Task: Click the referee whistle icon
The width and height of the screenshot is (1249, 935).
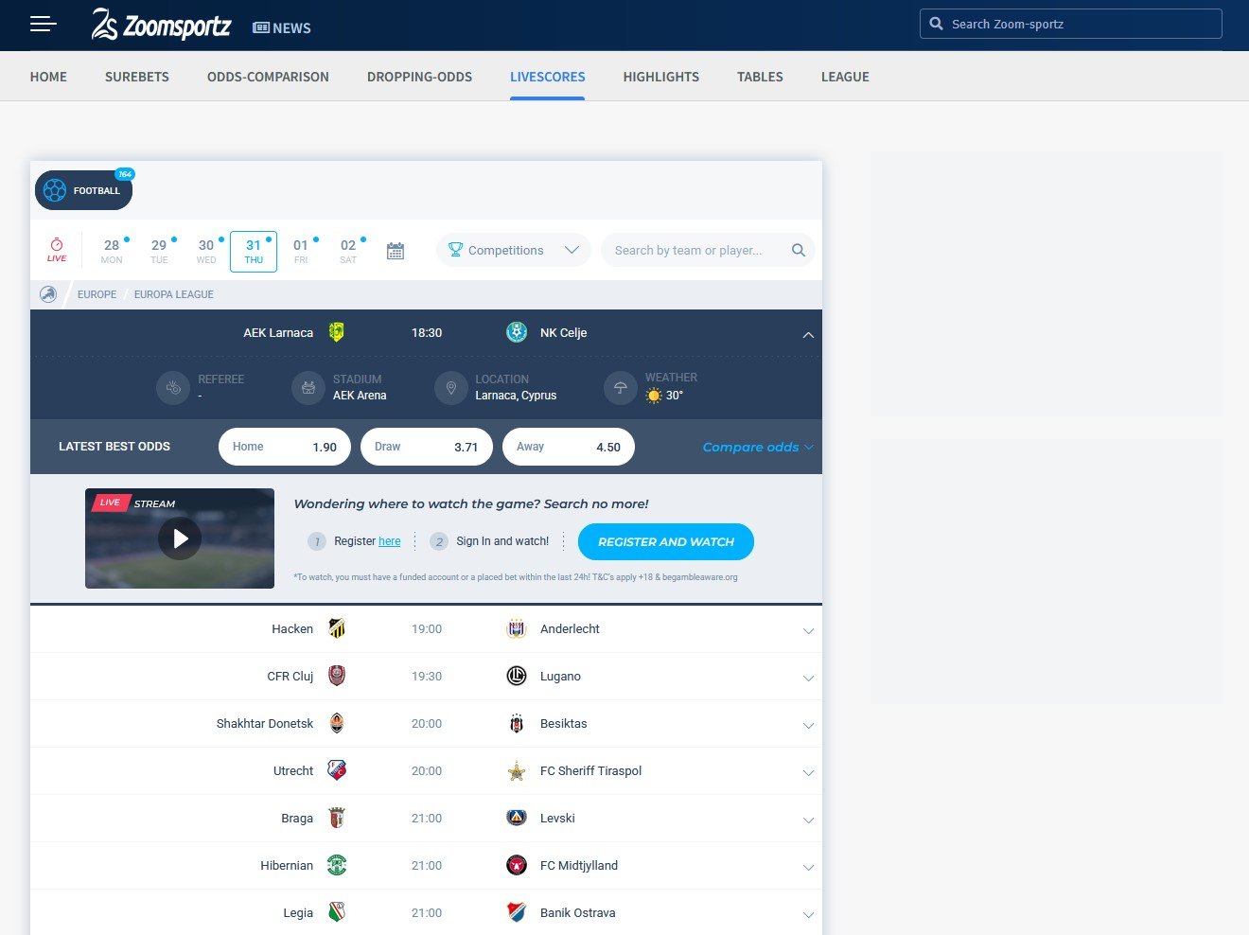Action: pyautogui.click(x=173, y=387)
